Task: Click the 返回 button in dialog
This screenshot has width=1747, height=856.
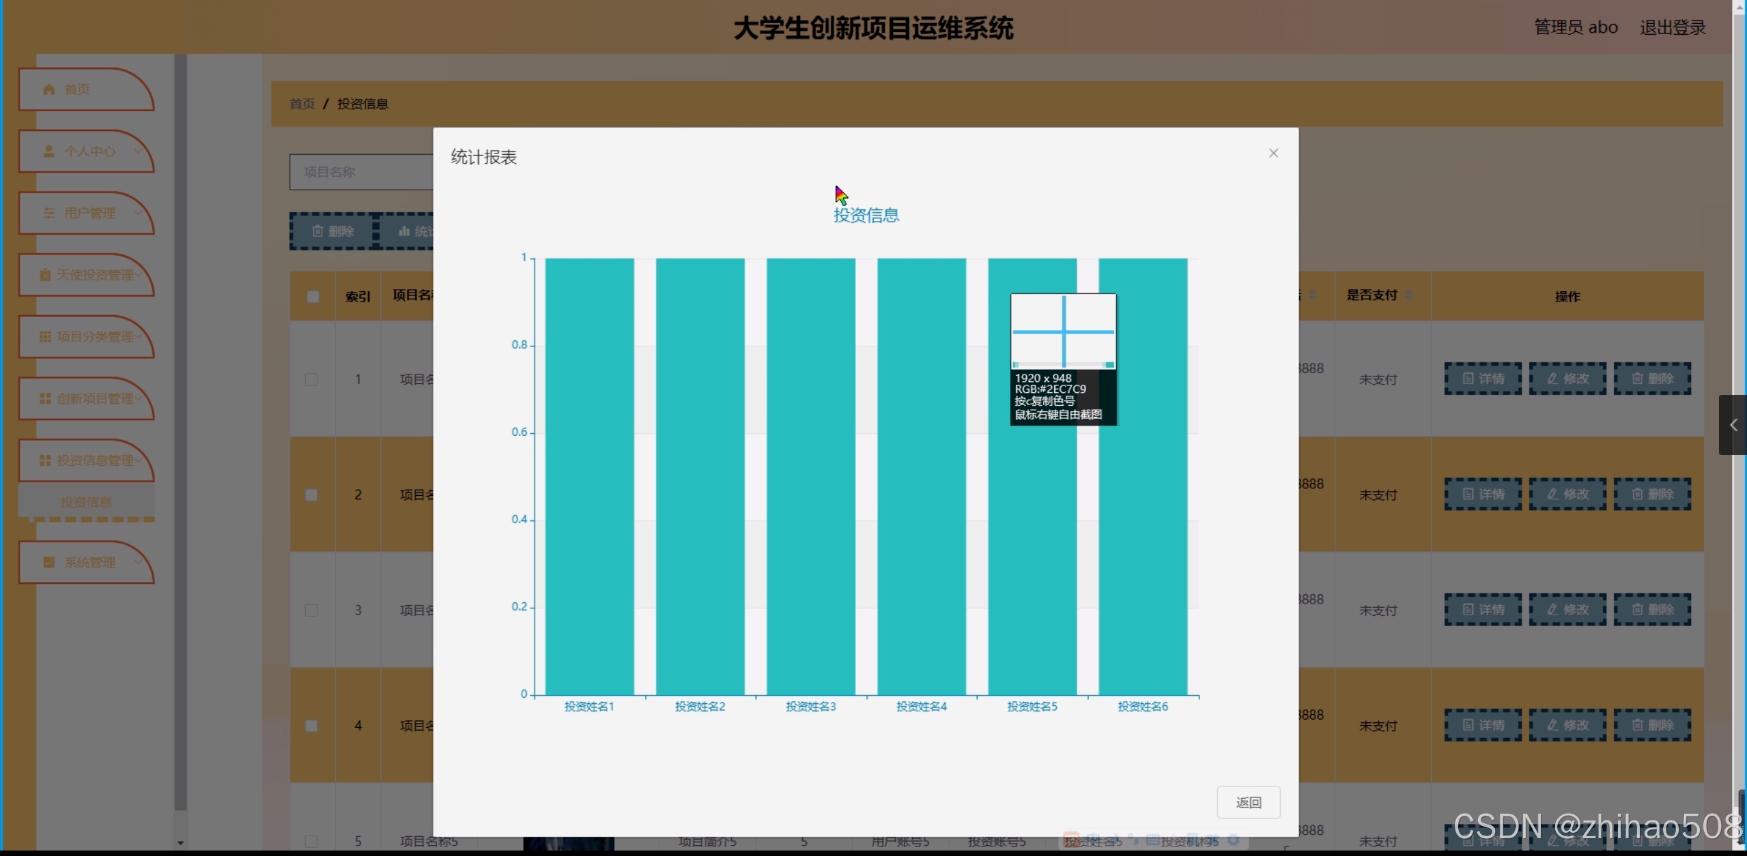Action: pyautogui.click(x=1248, y=802)
